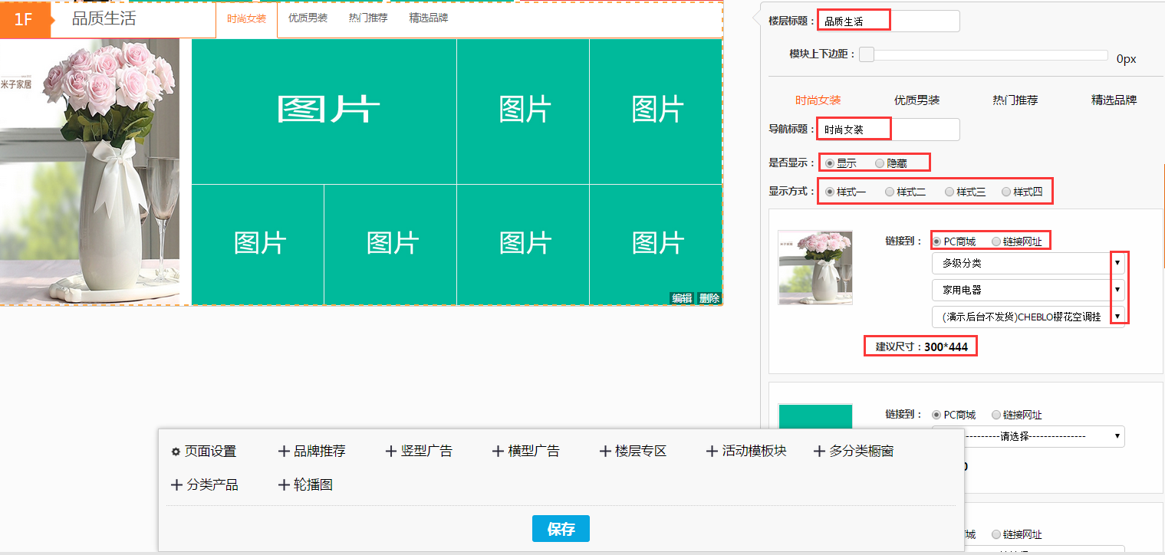Viewport: 1165px width, 555px height.
Task: Add 横型广告 module
Action: [x=525, y=452]
